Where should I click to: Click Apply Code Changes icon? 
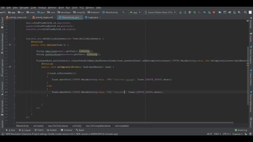coord(190,12)
